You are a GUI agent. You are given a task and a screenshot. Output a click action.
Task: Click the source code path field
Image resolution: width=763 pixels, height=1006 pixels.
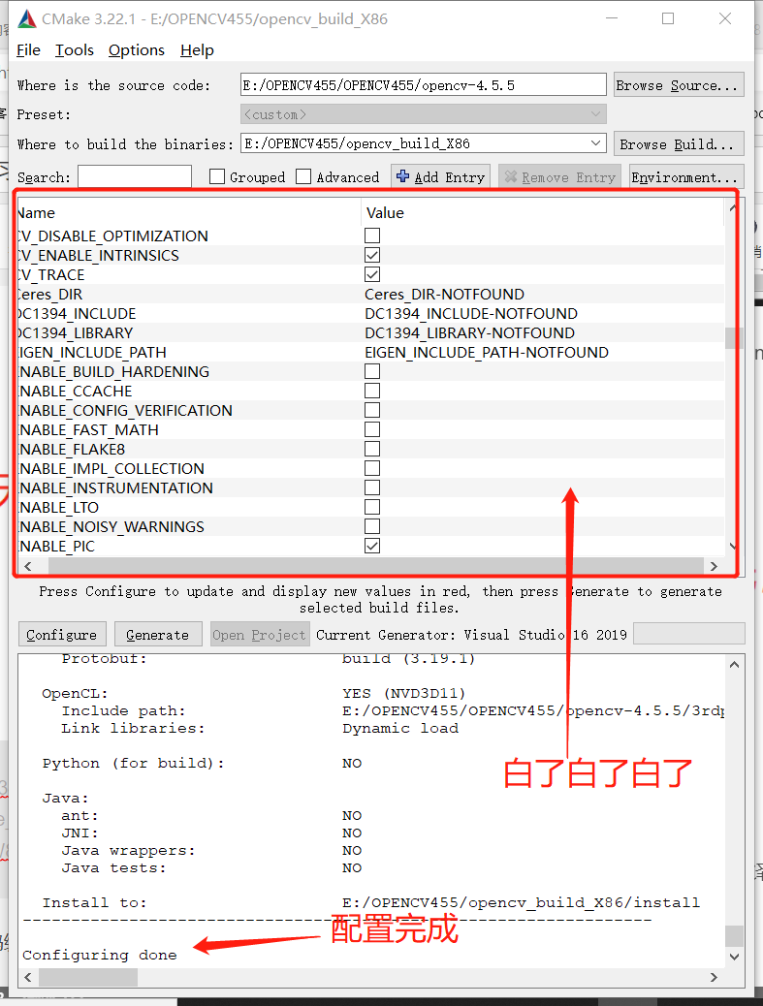[424, 84]
